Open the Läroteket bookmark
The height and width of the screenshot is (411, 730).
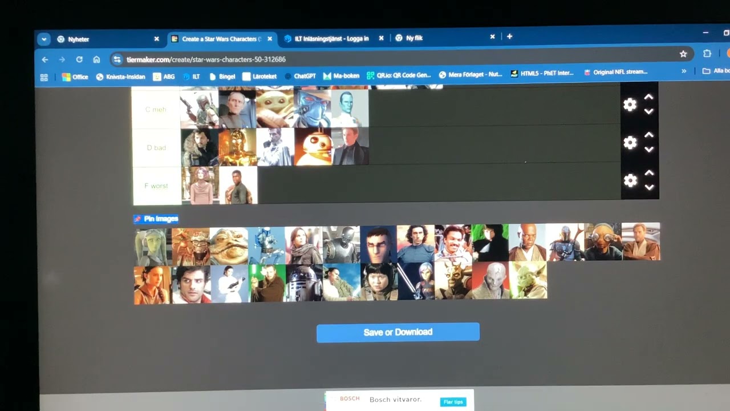point(259,76)
